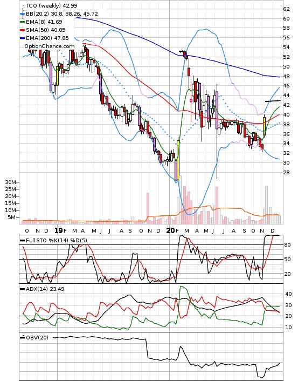Click the tall yellow candle near 20
The height and width of the screenshot is (381, 305).
point(178,160)
